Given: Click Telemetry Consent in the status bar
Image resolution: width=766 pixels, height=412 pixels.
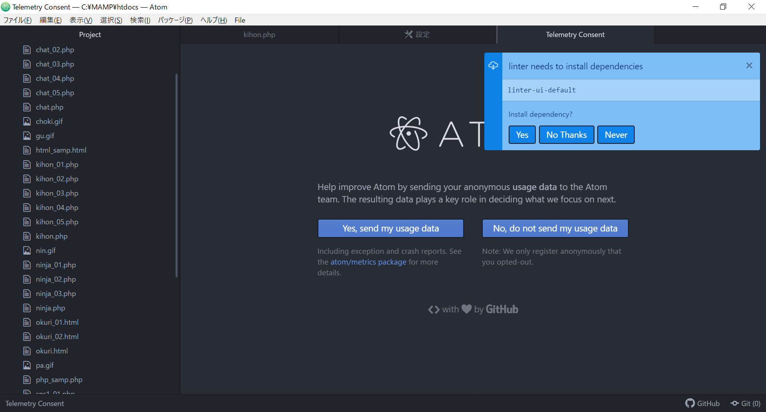Looking at the screenshot, I should pyautogui.click(x=35, y=403).
